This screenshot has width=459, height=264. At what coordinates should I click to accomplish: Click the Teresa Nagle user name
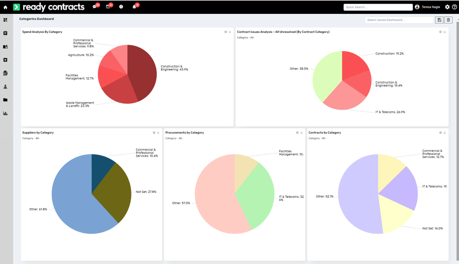(431, 7)
